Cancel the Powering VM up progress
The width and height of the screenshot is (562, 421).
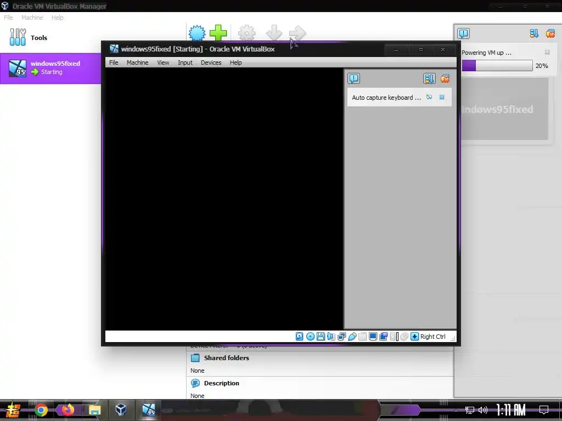(x=547, y=52)
